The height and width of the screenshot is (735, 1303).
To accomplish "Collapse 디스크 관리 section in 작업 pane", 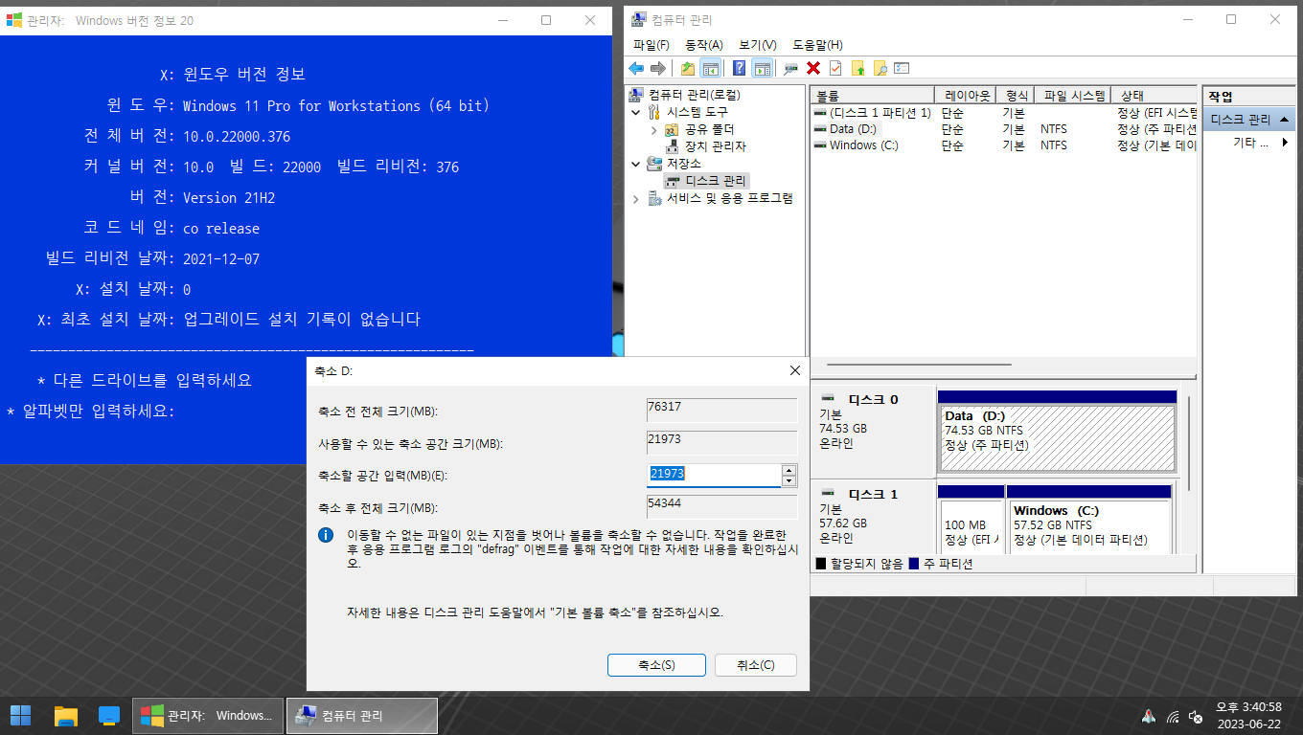I will tap(1283, 120).
